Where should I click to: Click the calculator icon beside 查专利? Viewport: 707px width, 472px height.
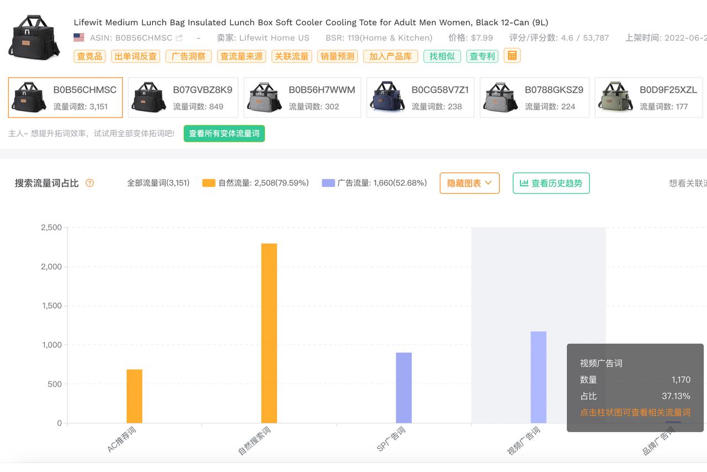[x=512, y=55]
